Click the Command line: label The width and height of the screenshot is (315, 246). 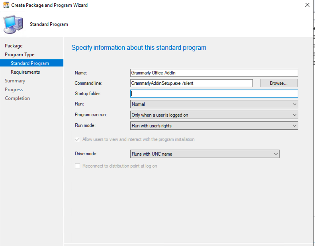point(88,83)
